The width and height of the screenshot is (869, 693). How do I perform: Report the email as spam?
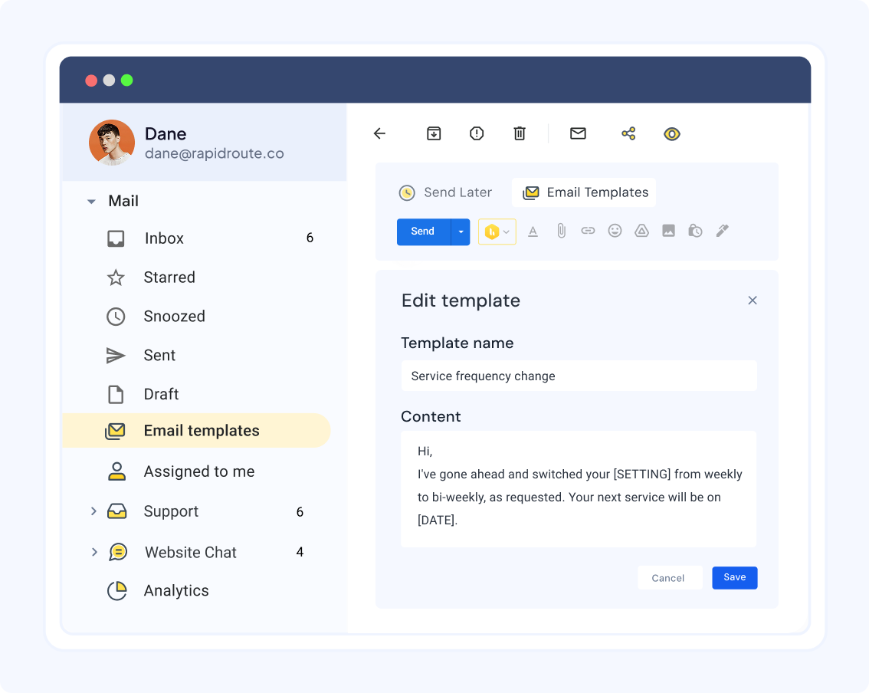(x=477, y=133)
